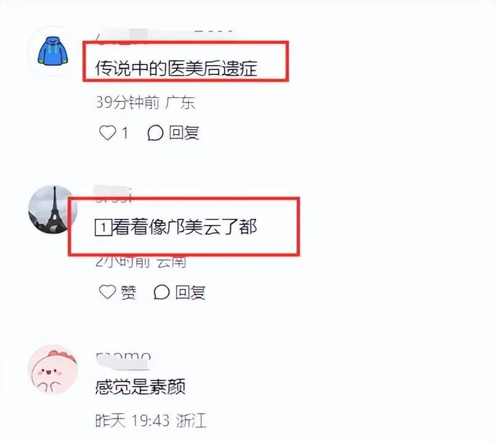Viewport: 496px width, 442px height.
Task: Like the comment '传说中的医美后遗症' with the heart icon
Action: click(108, 133)
